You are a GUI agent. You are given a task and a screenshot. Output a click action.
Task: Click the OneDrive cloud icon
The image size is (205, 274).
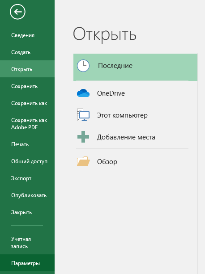(x=83, y=93)
